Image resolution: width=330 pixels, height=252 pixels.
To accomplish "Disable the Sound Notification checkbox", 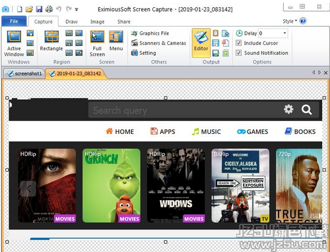I will point(238,52).
